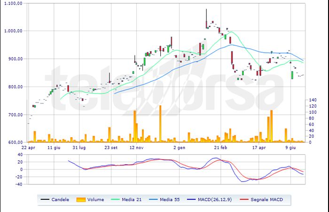The image size is (329, 212).
Task: Click the orange Volume legend swatch
Action: pyautogui.click(x=81, y=200)
